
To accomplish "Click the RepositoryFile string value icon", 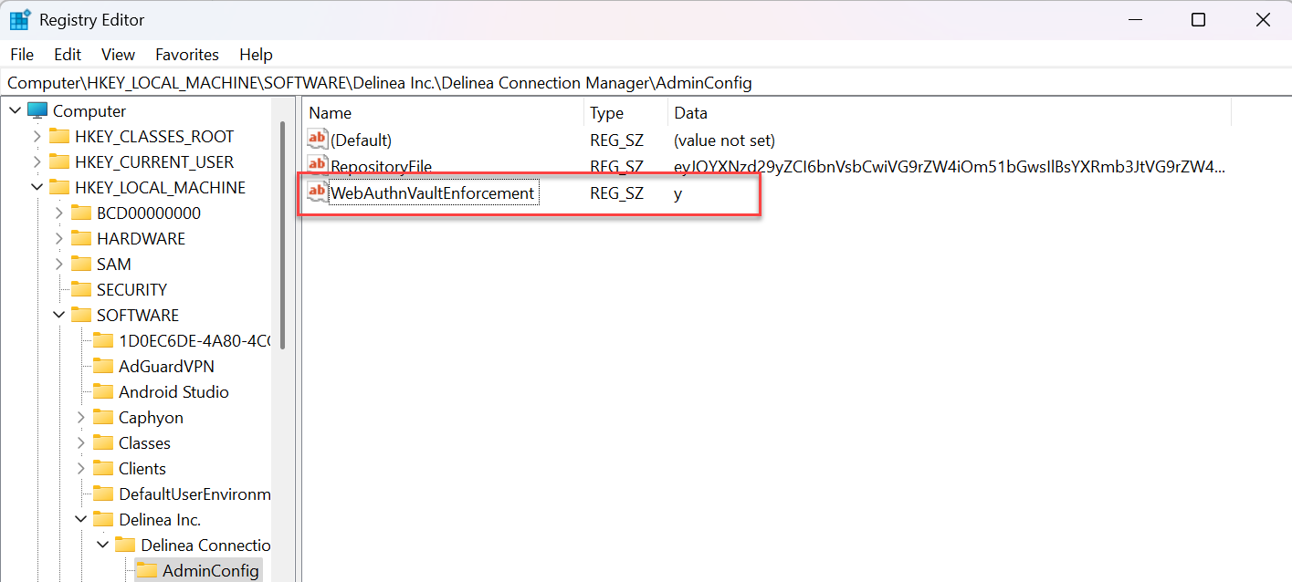I will coord(317,166).
